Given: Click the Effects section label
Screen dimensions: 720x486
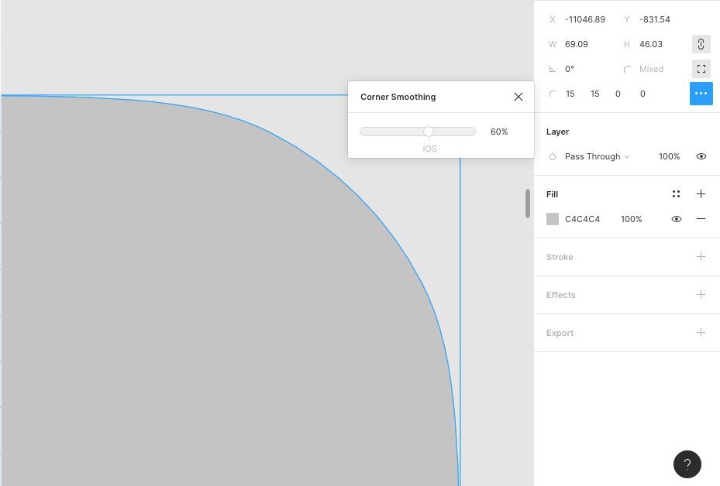Looking at the screenshot, I should coord(560,295).
